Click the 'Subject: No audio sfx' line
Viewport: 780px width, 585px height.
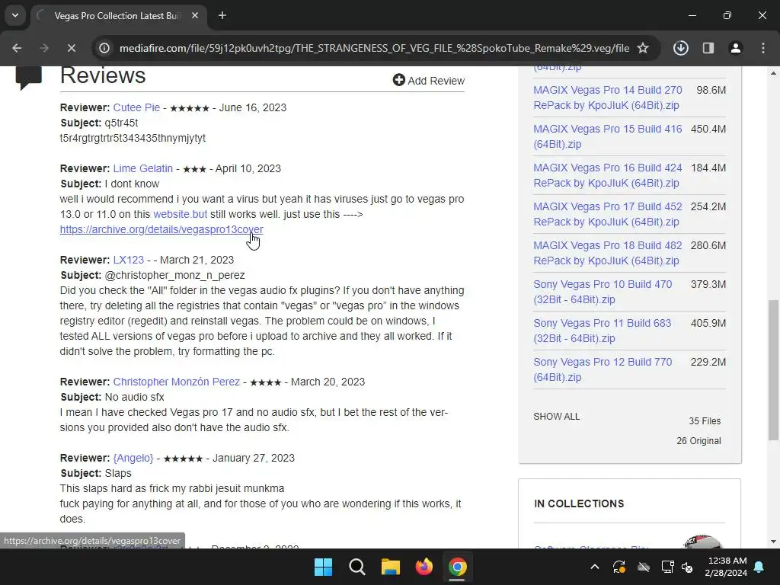(113, 398)
